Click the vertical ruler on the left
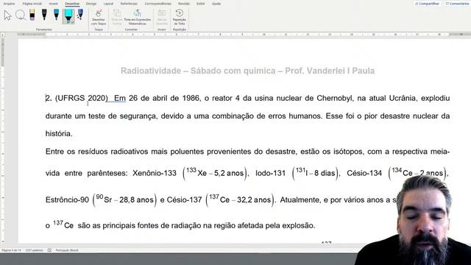 click(x=2, y=140)
